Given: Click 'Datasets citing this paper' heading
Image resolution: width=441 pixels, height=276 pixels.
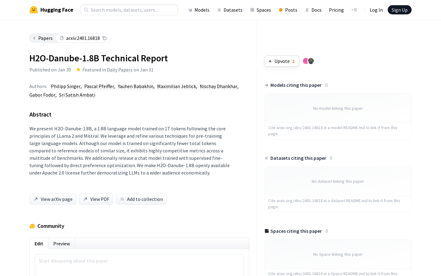Looking at the screenshot, I should (x=298, y=158).
